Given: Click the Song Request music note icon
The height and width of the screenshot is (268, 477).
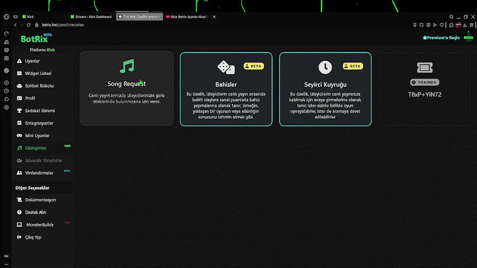Looking at the screenshot, I should 127,67.
